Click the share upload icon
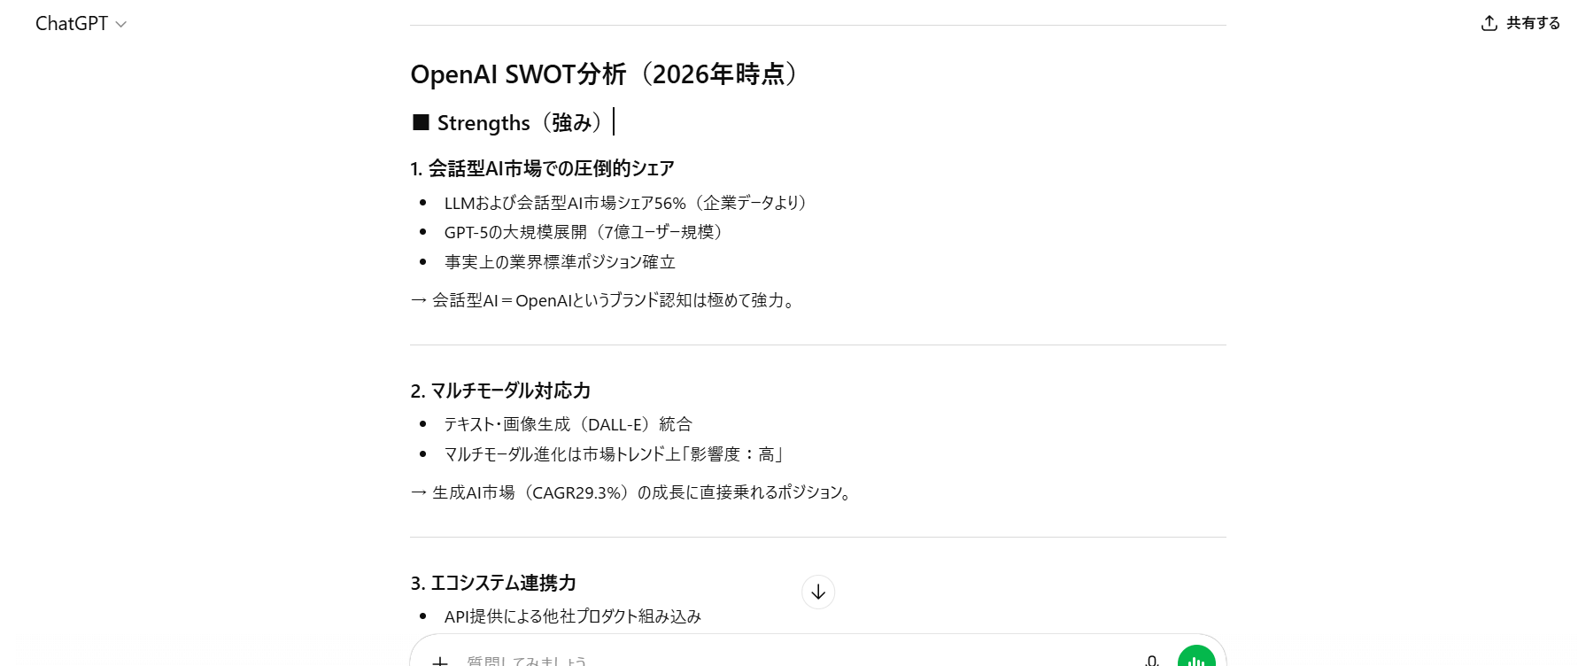This screenshot has width=1578, height=666. (1489, 23)
